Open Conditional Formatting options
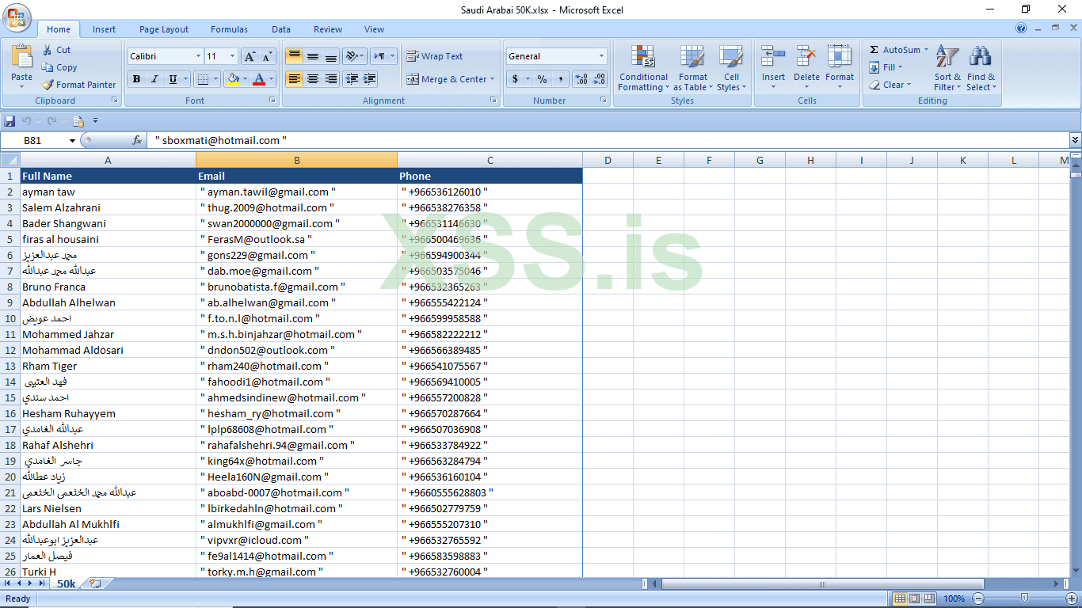The height and width of the screenshot is (608, 1082). click(643, 69)
